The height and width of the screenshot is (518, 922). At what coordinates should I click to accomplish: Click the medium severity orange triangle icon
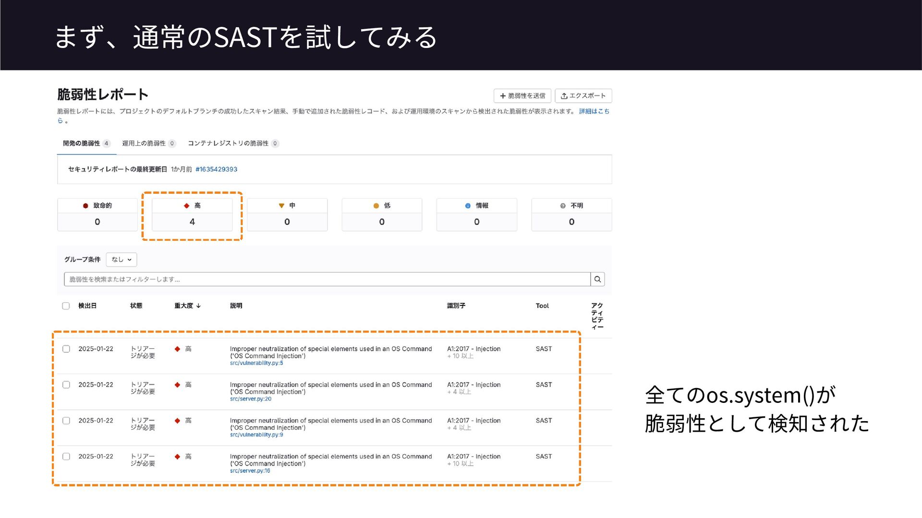click(281, 206)
